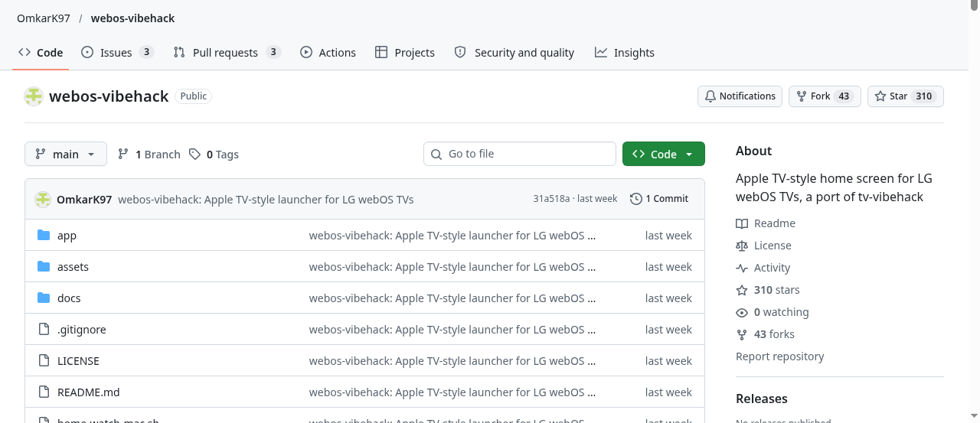Screen dimensions: 980x423
Task: View the 0 Tags link
Action: coord(214,155)
